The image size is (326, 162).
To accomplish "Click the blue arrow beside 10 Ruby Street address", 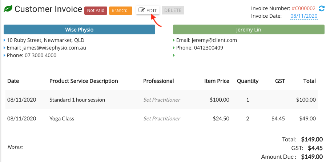I will pyautogui.click(x=5, y=40).
